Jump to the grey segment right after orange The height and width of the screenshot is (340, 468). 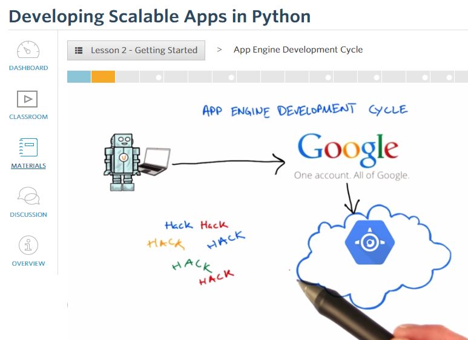pos(127,77)
